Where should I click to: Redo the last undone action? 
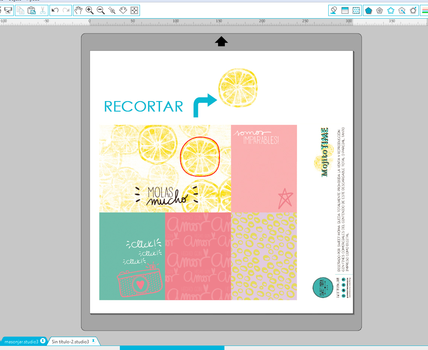(66, 11)
